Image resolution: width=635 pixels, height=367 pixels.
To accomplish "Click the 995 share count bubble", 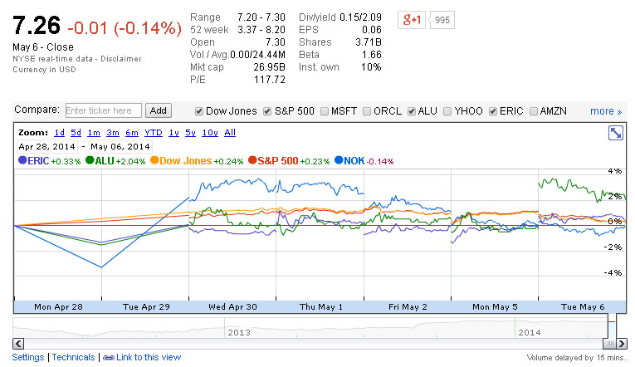I will coord(442,20).
